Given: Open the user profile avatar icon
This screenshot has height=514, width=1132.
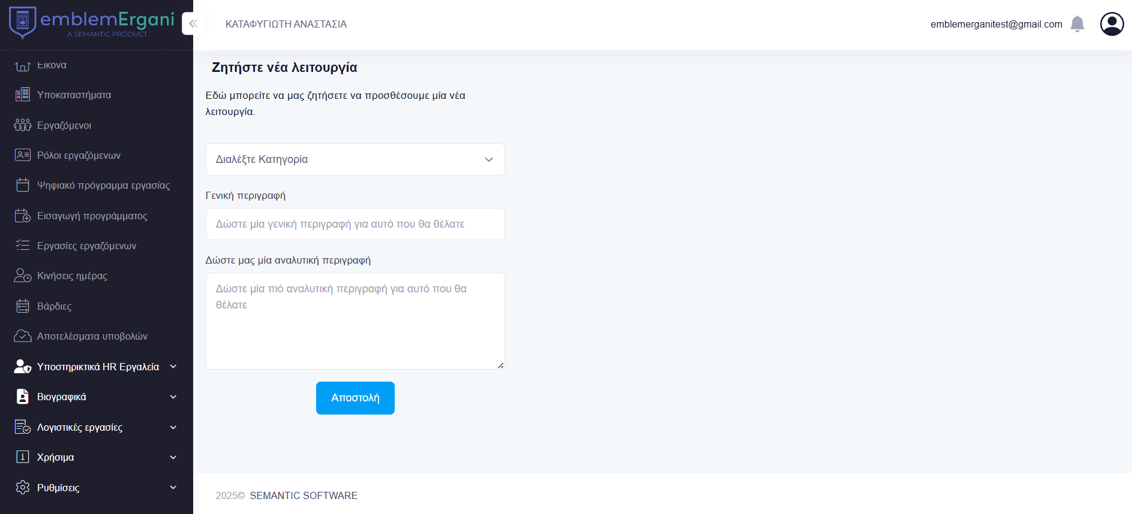Looking at the screenshot, I should click(x=1112, y=24).
